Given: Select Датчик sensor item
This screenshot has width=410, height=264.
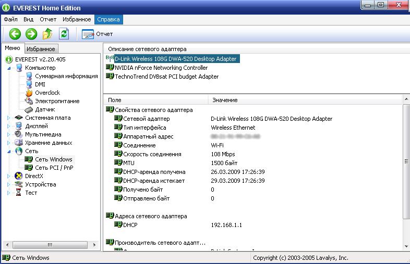Looking at the screenshot, I should coord(45,109).
